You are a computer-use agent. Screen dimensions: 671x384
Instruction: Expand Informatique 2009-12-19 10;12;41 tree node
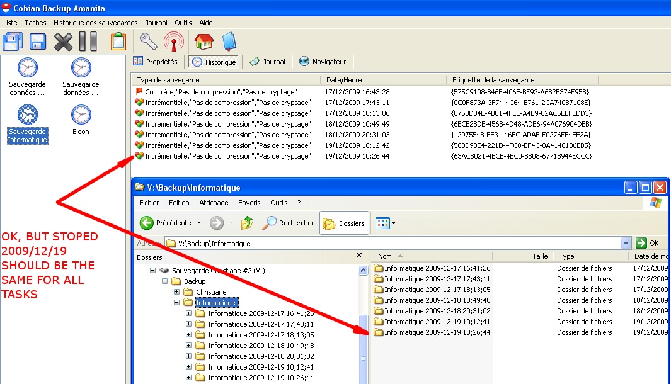(189, 366)
